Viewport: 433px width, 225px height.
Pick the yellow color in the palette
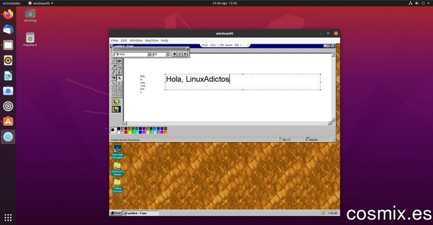pos(129,132)
